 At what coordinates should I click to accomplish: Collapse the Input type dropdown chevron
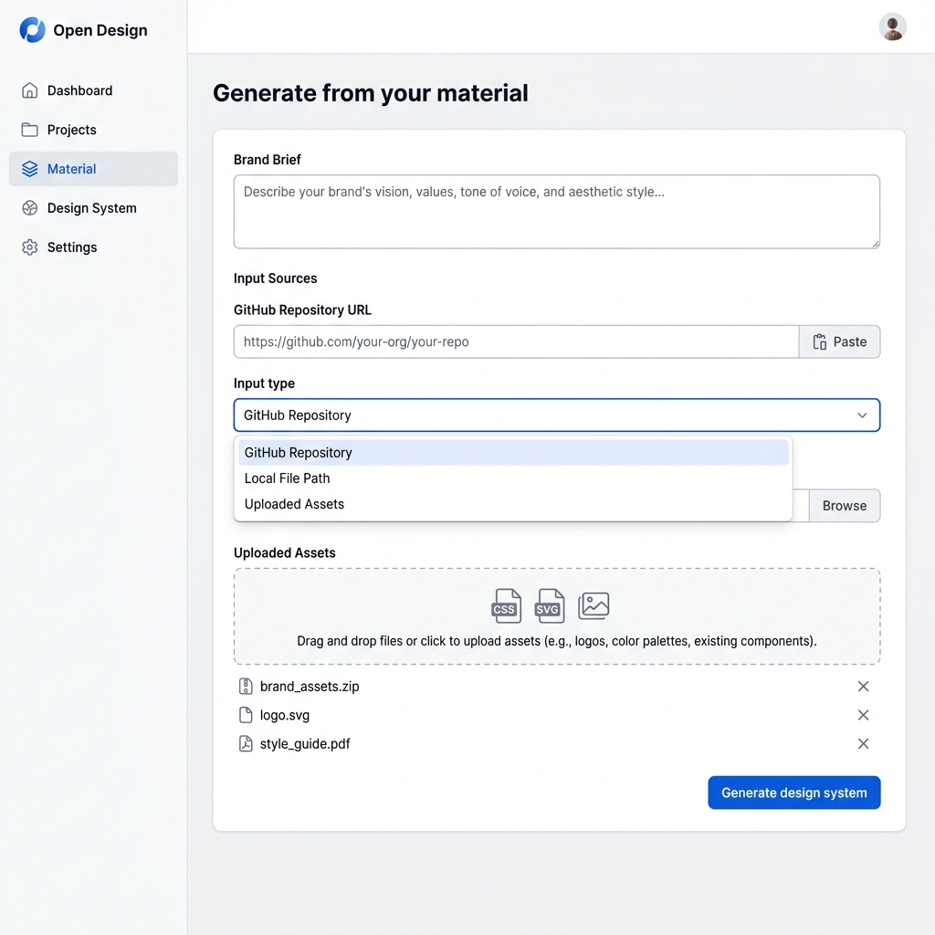862,415
